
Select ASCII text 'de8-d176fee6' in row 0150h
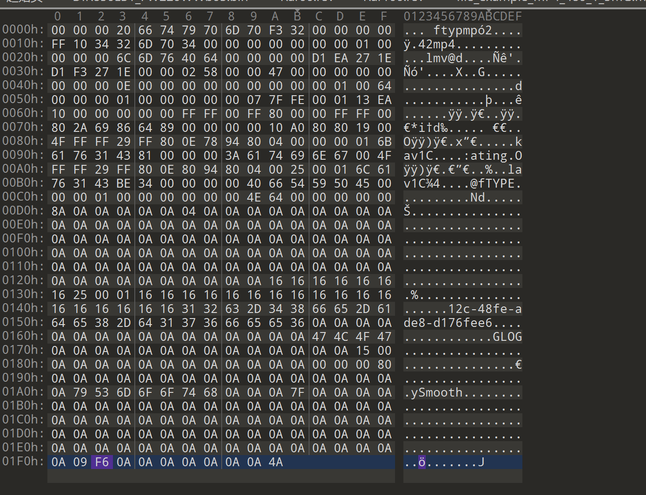coord(448,323)
